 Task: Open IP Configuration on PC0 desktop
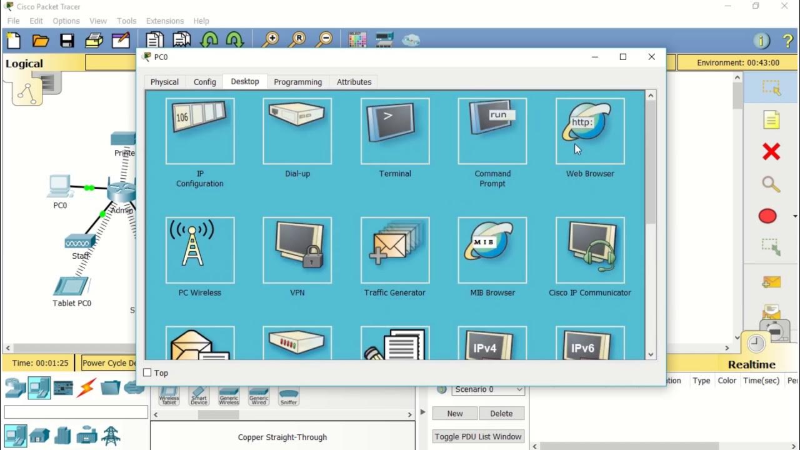tap(200, 131)
